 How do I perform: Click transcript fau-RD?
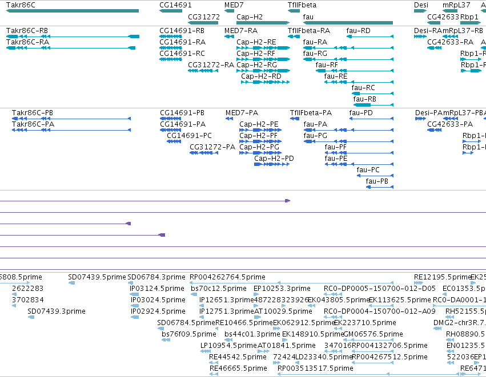coord(358,31)
